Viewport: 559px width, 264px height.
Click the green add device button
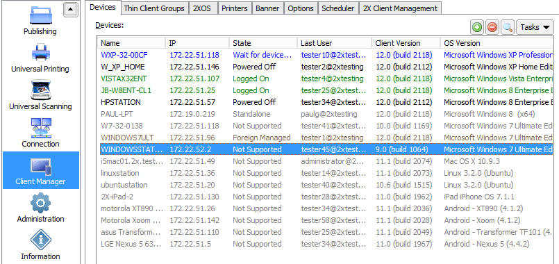tap(477, 27)
